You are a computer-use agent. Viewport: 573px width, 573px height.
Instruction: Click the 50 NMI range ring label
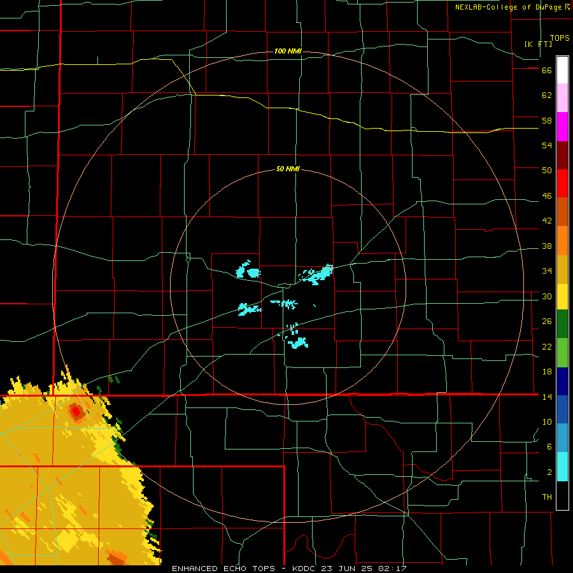tap(288, 169)
